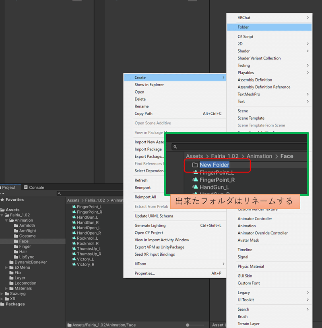Click the Finger folder icon
Screen dimensions: 322x328
(x=16, y=247)
